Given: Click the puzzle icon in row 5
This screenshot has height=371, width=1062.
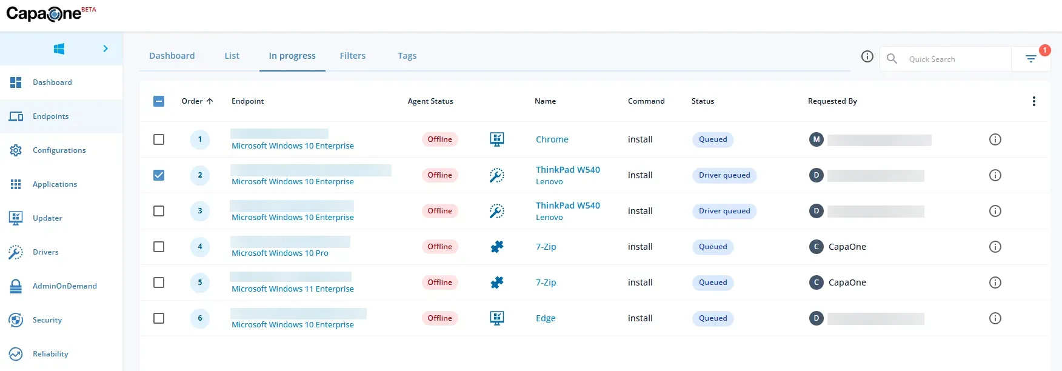Looking at the screenshot, I should [497, 282].
